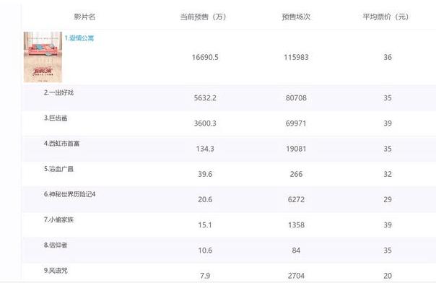The height and width of the screenshot is (283, 436).
Task: Click the 7.小偷家族 row title
Action: [58, 219]
